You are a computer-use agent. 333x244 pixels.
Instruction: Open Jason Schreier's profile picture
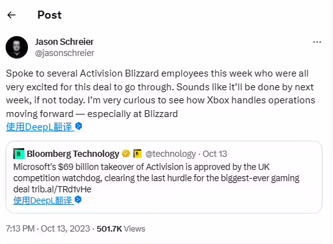click(x=17, y=47)
